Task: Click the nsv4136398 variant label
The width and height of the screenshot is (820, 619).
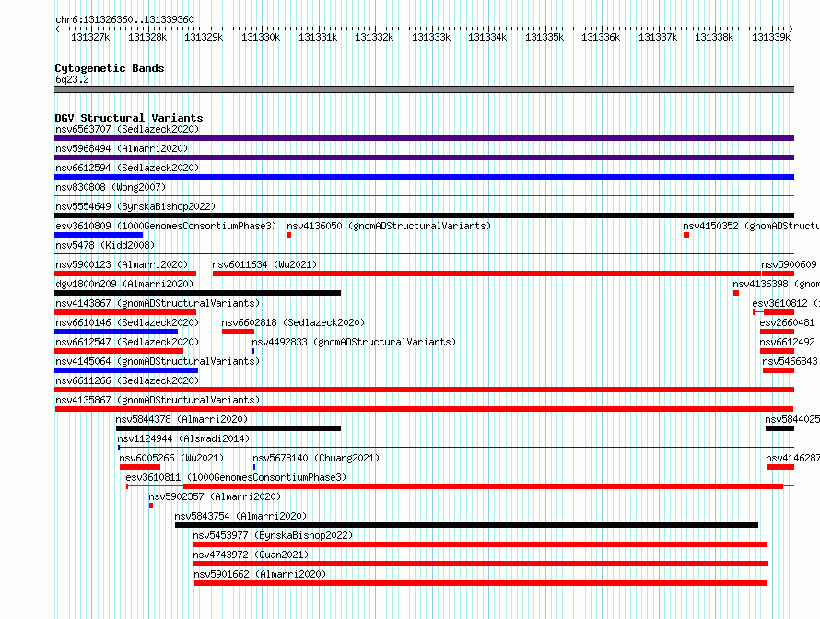Action: [776, 284]
